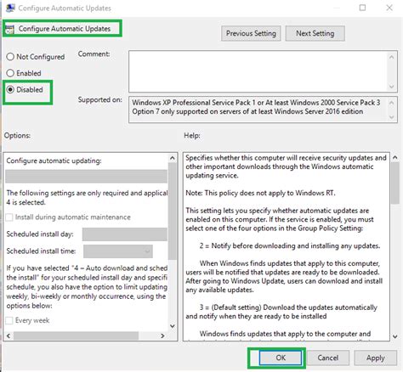Go to Previous Setting
The height and width of the screenshot is (372, 403).
pos(251,33)
